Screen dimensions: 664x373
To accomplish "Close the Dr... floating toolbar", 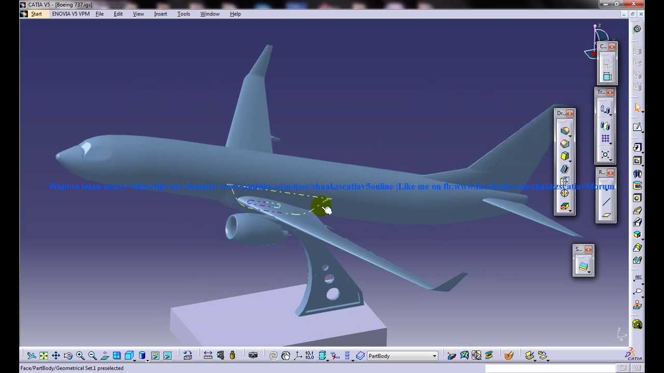I will tap(570, 113).
